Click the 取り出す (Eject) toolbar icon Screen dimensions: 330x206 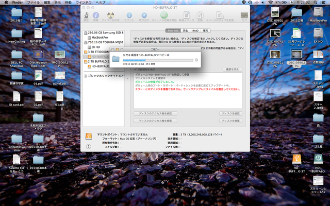coord(144,15)
